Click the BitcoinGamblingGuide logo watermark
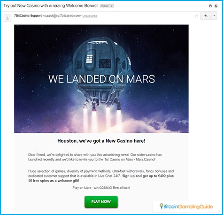This screenshot has width=223, height=215. (x=186, y=207)
